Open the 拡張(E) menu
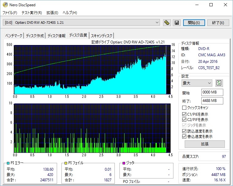This screenshot has height=186, width=233. point(52,13)
